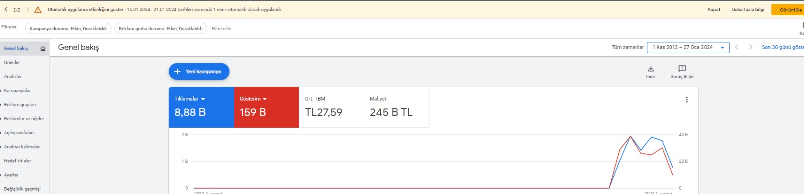Screen dimensions: 804x194
Task: Click the Daha fazla bilgi link
Action: click(748, 10)
